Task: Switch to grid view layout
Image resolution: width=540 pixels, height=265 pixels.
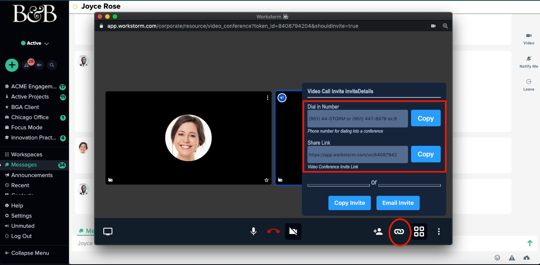Action: pyautogui.click(x=419, y=232)
